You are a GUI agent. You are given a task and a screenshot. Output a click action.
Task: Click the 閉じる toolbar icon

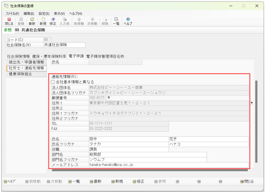click(9, 21)
